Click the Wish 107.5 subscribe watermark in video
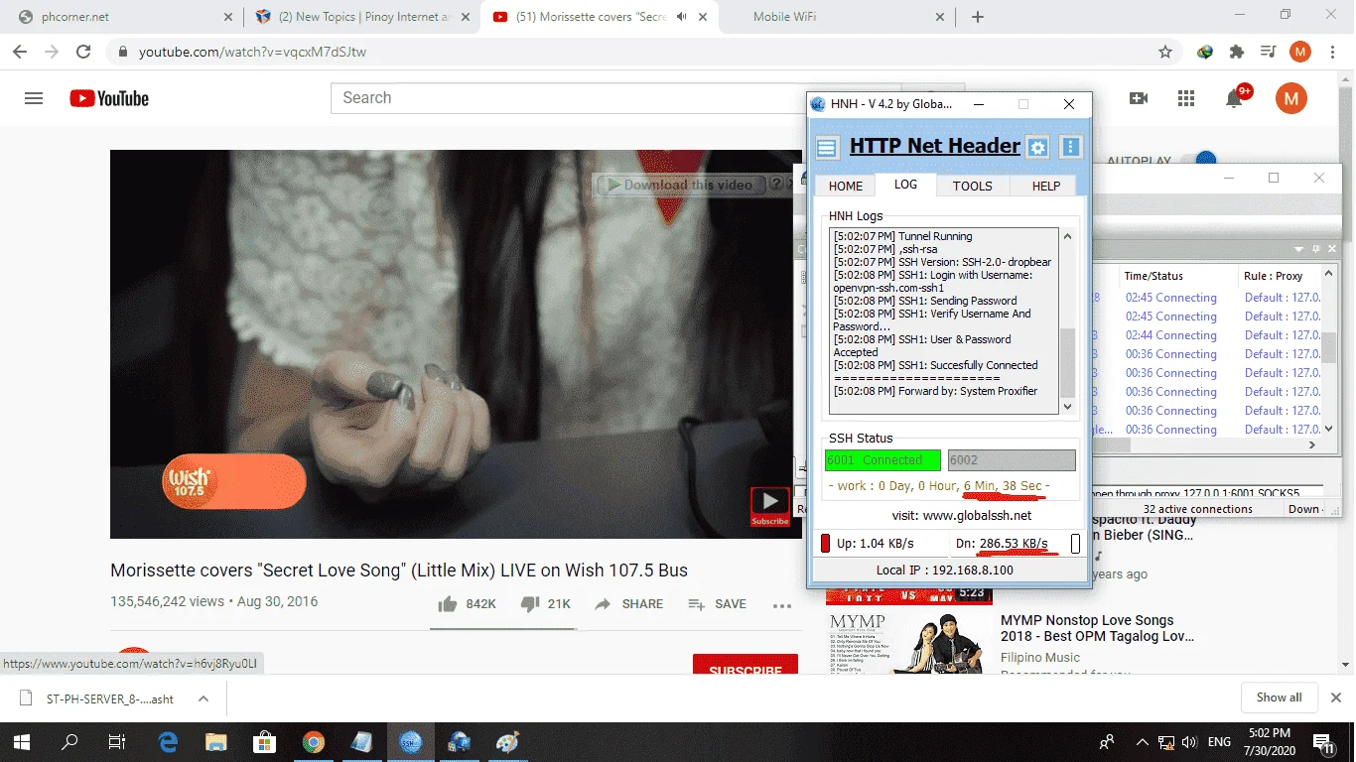This screenshot has width=1356, height=762. tap(769, 506)
